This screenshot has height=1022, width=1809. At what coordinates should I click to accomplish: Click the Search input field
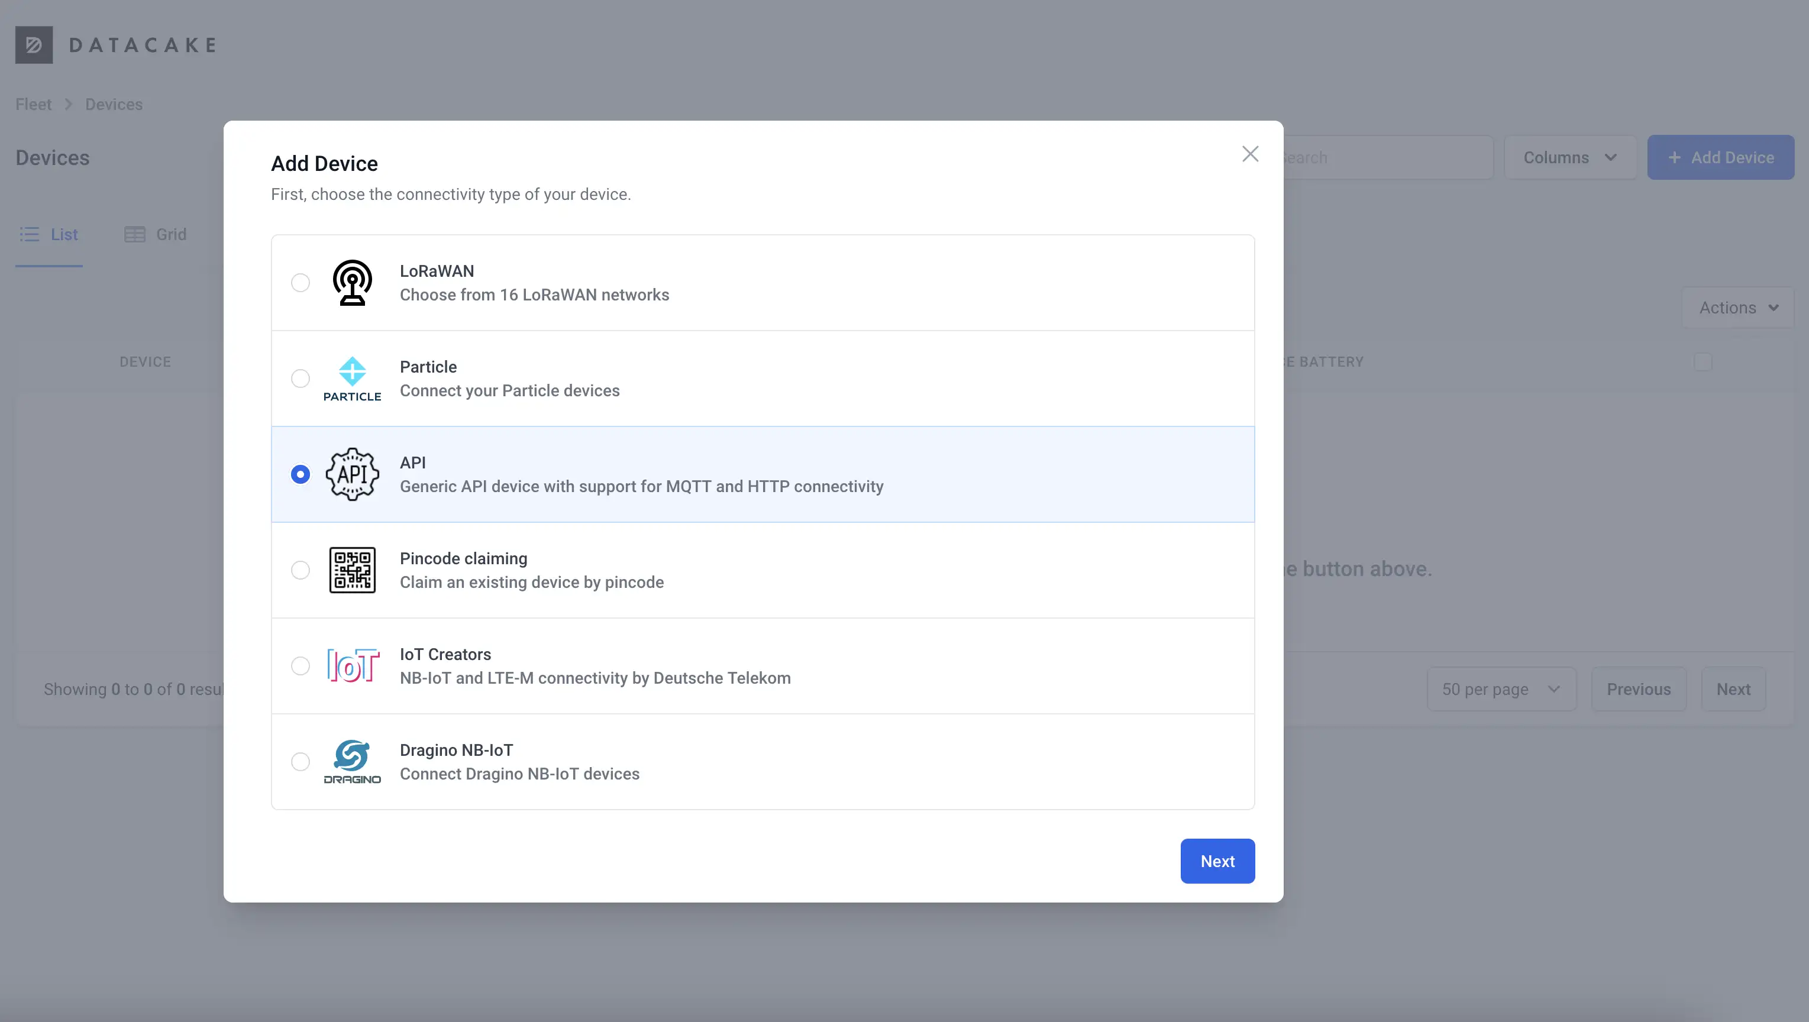tap(1388, 157)
